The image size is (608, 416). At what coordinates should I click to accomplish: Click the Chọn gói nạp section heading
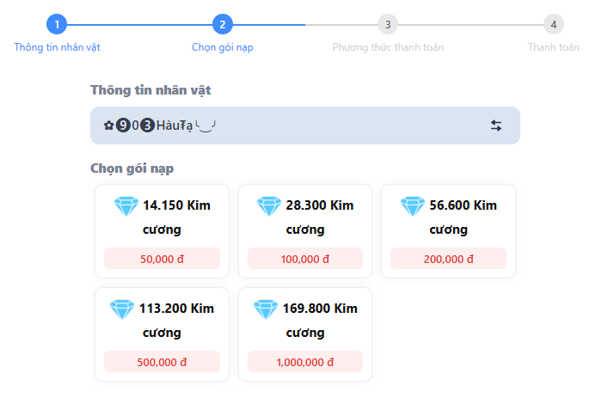pyautogui.click(x=132, y=168)
